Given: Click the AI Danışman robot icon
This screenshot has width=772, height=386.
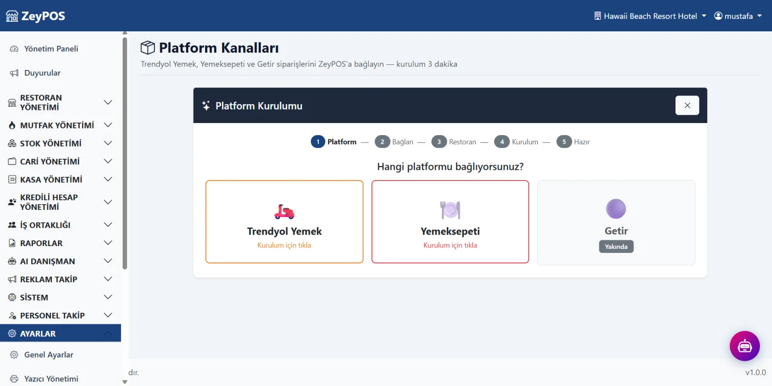Looking at the screenshot, I should [12, 261].
